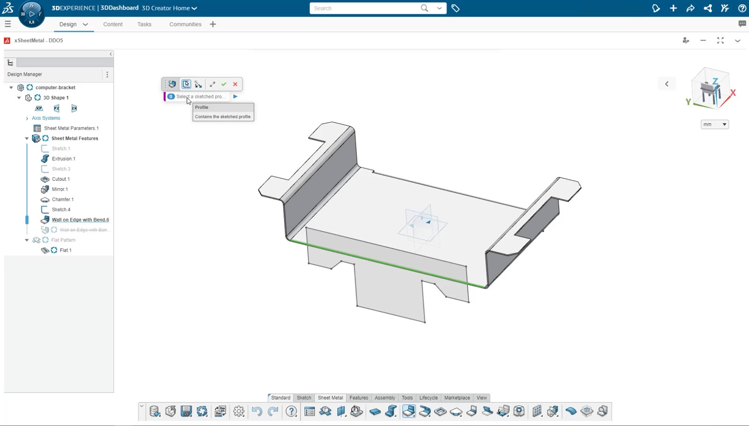The width and height of the screenshot is (749, 426).
Task: Open the 3D Creator Home dashboard dropdown
Action: coord(169,8)
